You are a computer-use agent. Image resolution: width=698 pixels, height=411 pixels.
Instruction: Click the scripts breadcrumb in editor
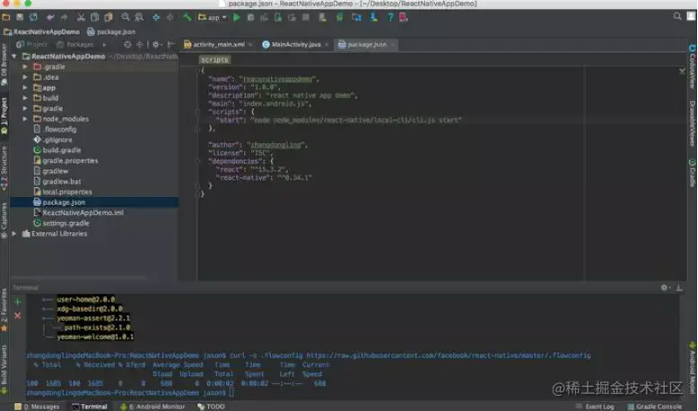(x=214, y=59)
